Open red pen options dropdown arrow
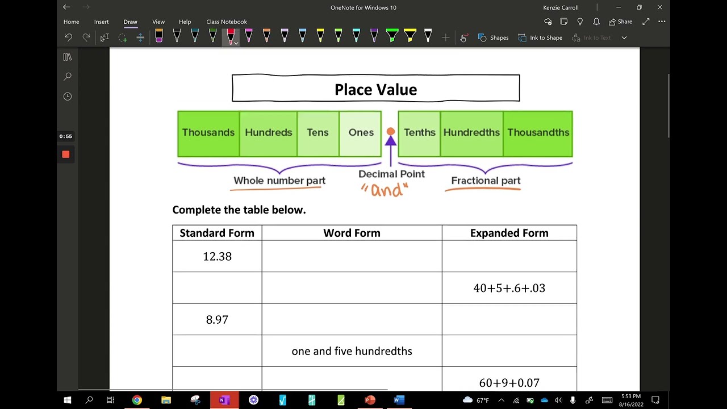This screenshot has width=727, height=409. click(x=236, y=43)
